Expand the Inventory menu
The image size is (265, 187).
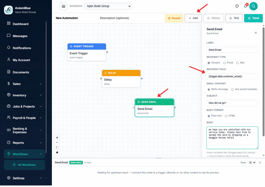pos(41,95)
